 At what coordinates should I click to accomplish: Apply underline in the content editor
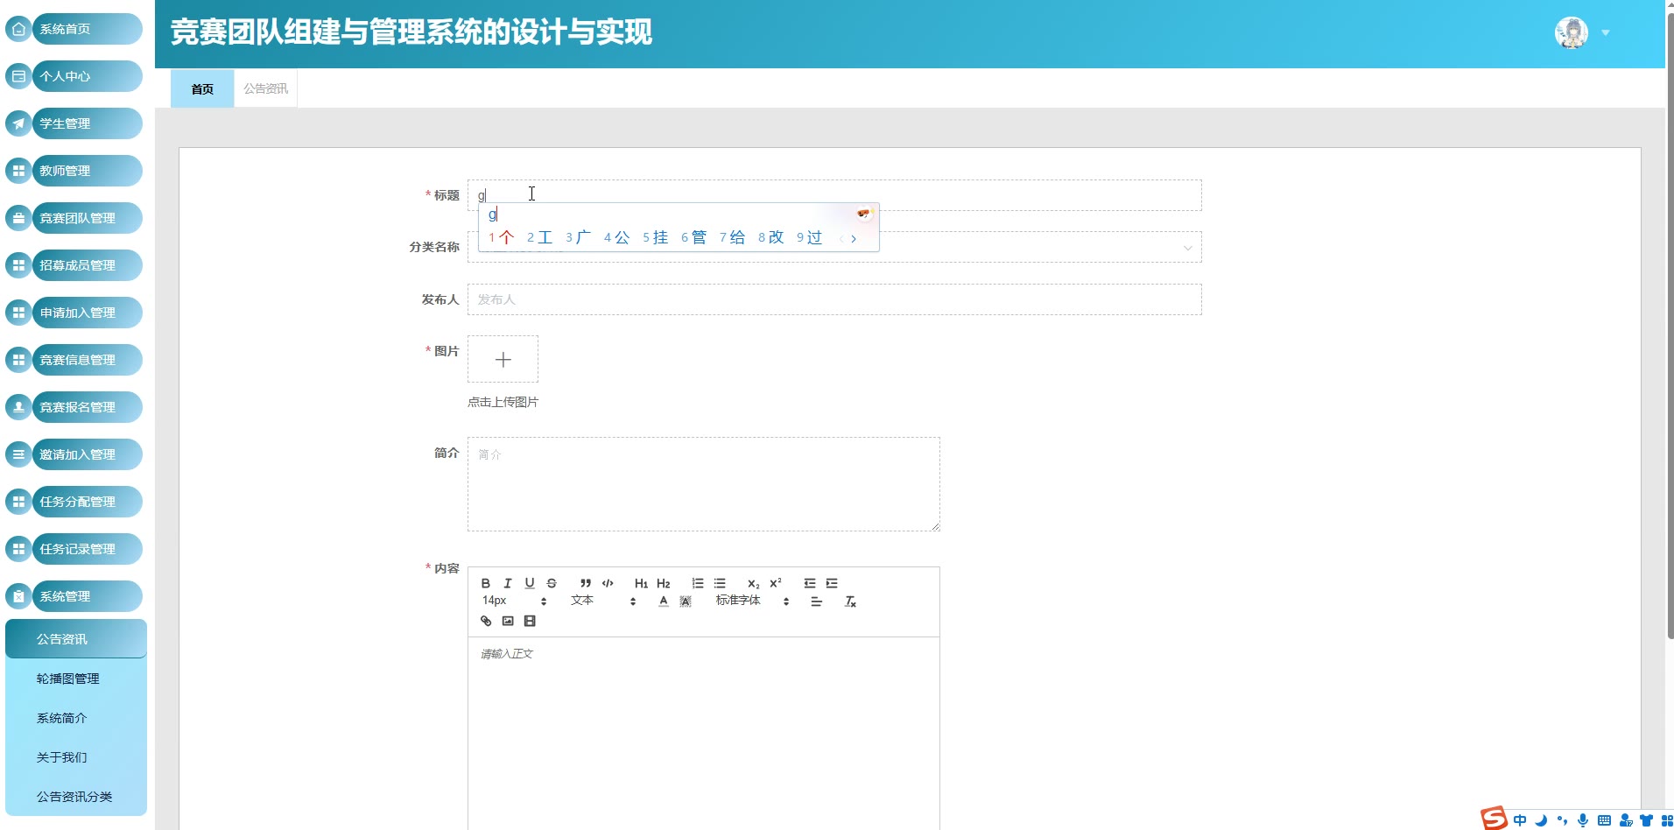tap(530, 583)
